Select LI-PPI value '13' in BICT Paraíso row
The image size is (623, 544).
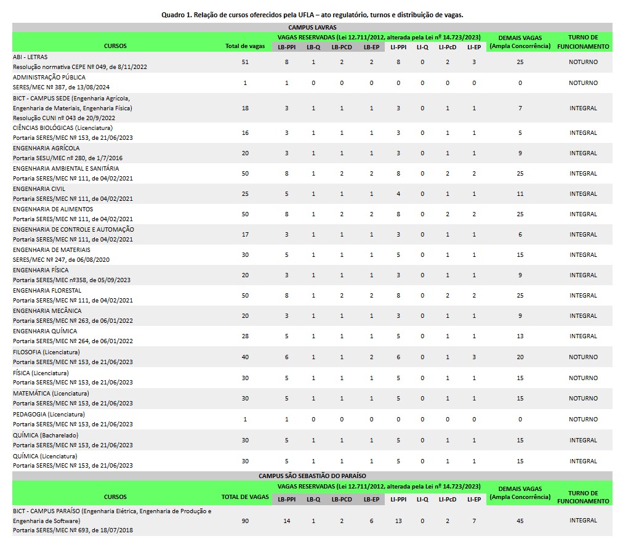click(x=398, y=521)
